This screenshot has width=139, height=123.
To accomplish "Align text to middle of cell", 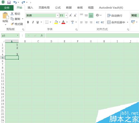I will (86, 15).
